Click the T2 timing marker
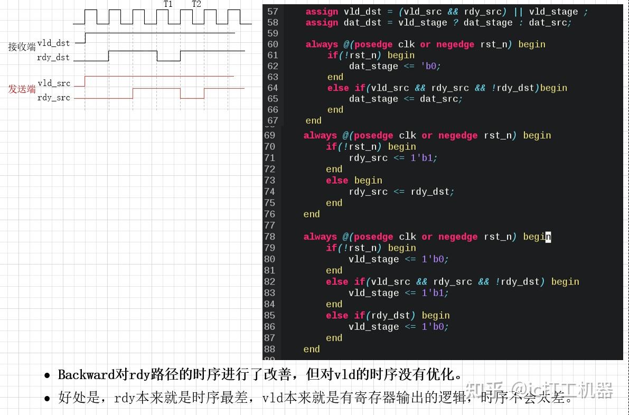Viewport: 629px width, 415px height. (196, 4)
